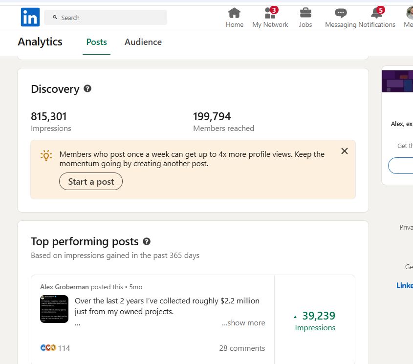Screen dimensions: 413x364
Task: Focus the Search input field
Action: pos(106,18)
